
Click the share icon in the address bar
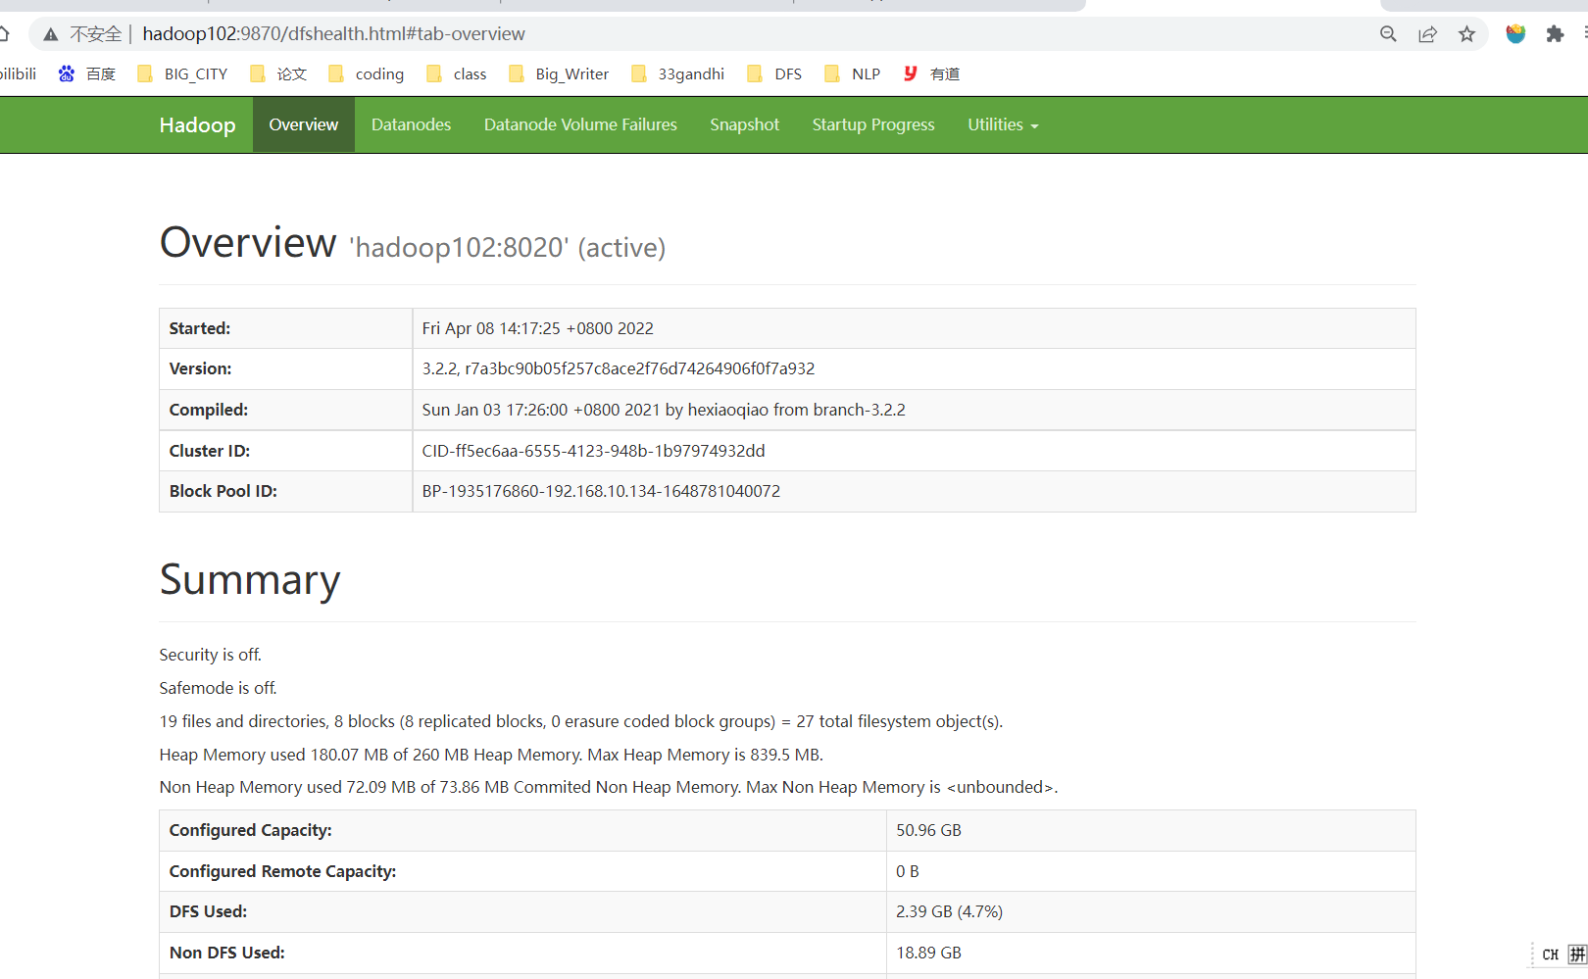(x=1428, y=33)
